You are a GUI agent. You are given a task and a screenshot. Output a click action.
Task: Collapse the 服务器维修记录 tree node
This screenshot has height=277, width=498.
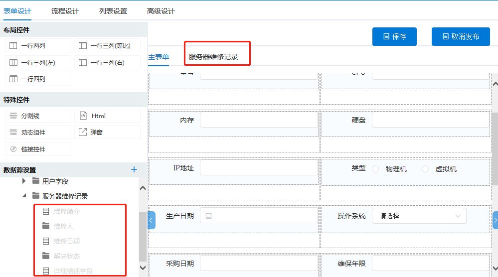24,196
